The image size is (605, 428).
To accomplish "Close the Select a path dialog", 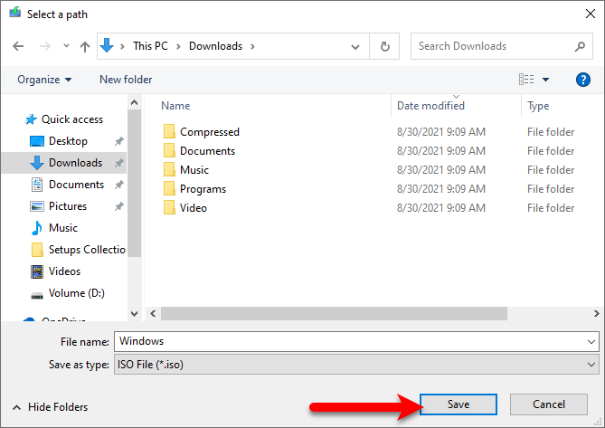I will pyautogui.click(x=590, y=14).
